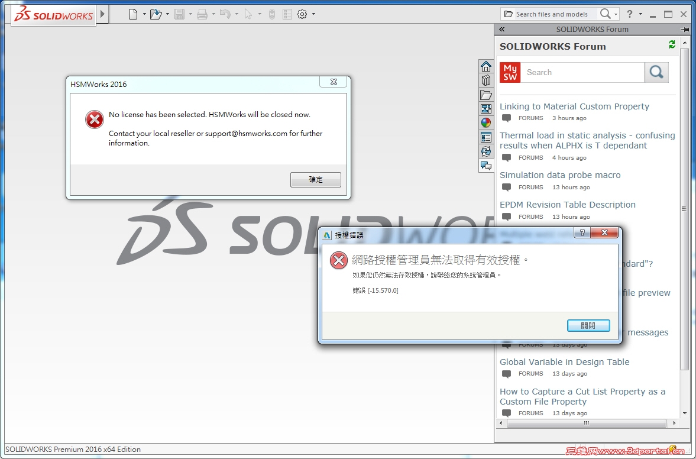Image resolution: width=696 pixels, height=459 pixels.
Task: Open SOLIDWORKS Forum chat tab icon
Action: point(486,166)
